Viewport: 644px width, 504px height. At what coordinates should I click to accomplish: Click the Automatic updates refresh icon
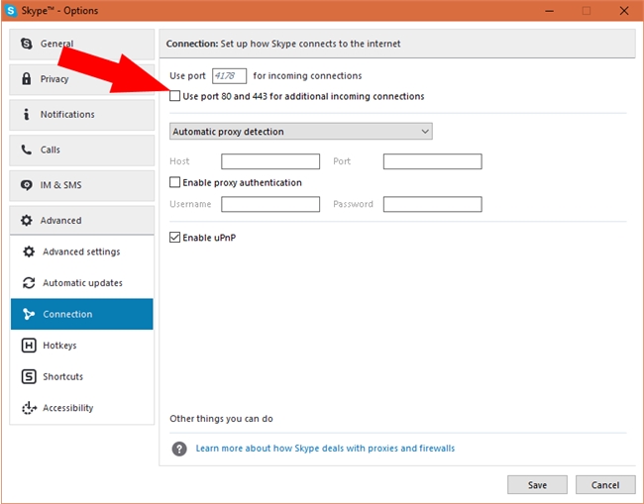(x=29, y=283)
